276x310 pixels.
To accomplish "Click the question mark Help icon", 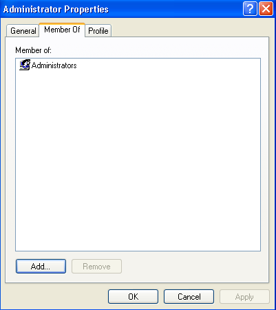I will click(x=250, y=9).
